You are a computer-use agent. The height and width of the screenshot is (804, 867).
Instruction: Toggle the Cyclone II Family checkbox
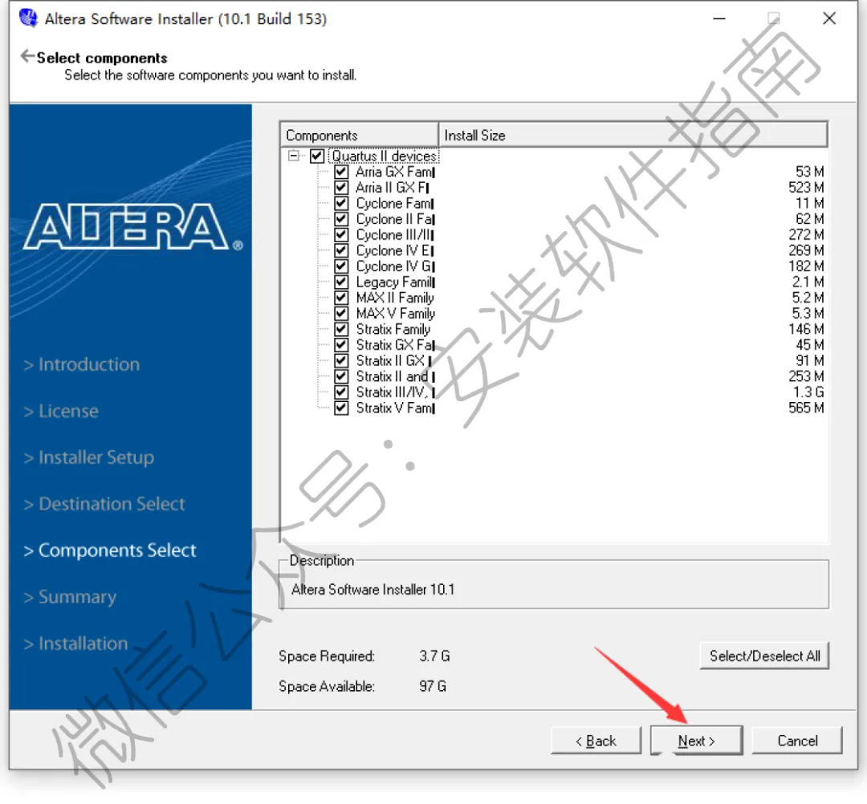(x=341, y=219)
